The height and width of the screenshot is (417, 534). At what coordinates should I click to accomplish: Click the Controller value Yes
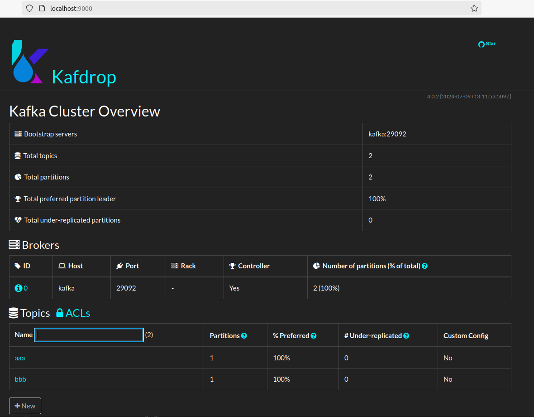[x=234, y=288]
